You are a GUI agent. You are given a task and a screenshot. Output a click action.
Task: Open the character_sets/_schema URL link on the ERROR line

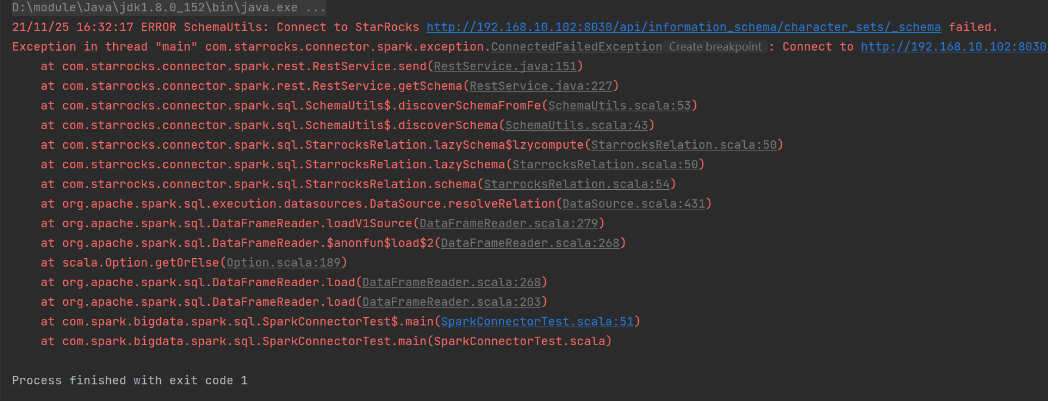click(x=683, y=27)
